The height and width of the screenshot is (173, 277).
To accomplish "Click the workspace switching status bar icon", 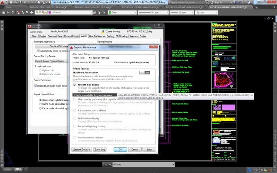I will pyautogui.click(x=249, y=170).
